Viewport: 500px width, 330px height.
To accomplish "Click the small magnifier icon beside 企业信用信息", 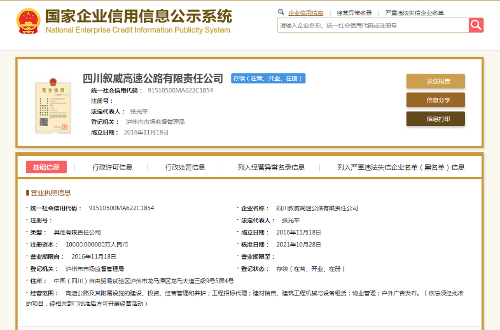I will point(281,12).
